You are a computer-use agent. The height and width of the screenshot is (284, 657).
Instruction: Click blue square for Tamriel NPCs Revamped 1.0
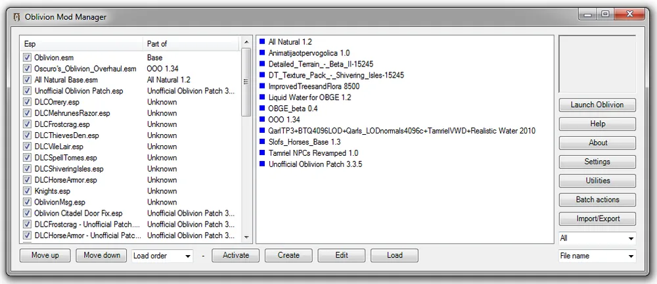(x=262, y=153)
